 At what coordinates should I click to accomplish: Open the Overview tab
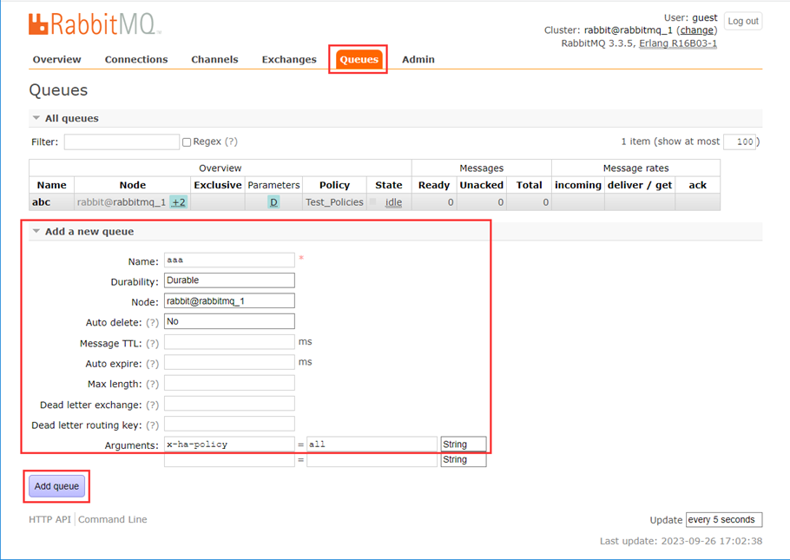coord(57,60)
